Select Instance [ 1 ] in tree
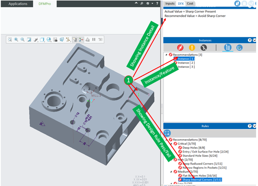 coord(186,59)
